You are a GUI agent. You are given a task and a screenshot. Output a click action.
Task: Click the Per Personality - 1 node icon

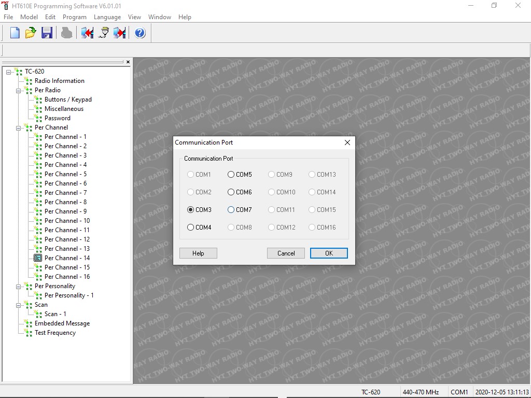[x=38, y=295]
